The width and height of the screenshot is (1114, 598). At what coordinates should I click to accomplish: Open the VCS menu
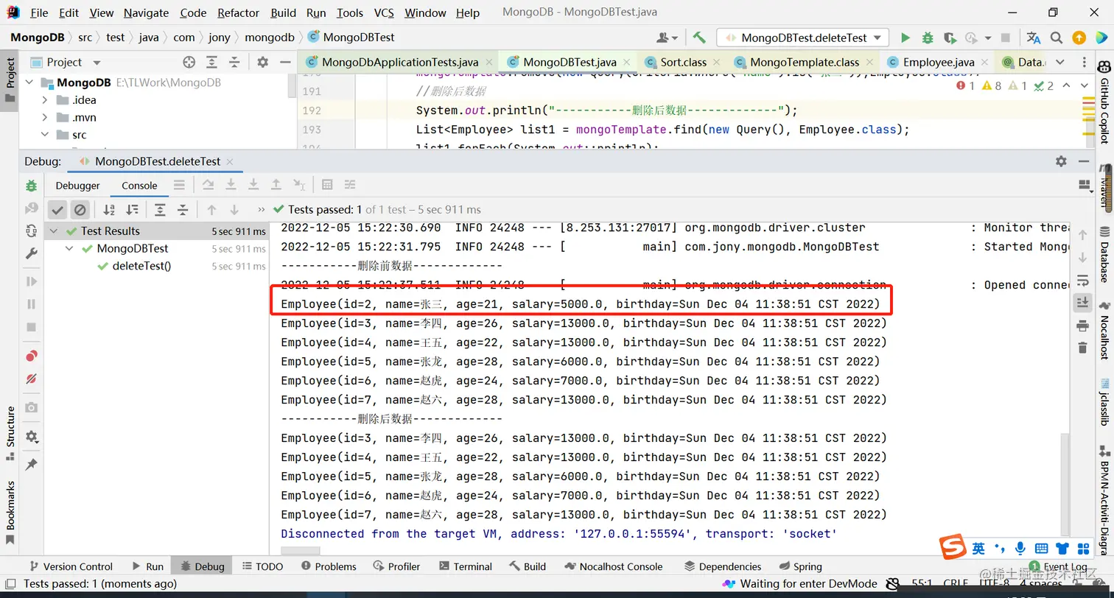384,13
